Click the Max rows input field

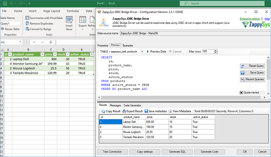208,51
